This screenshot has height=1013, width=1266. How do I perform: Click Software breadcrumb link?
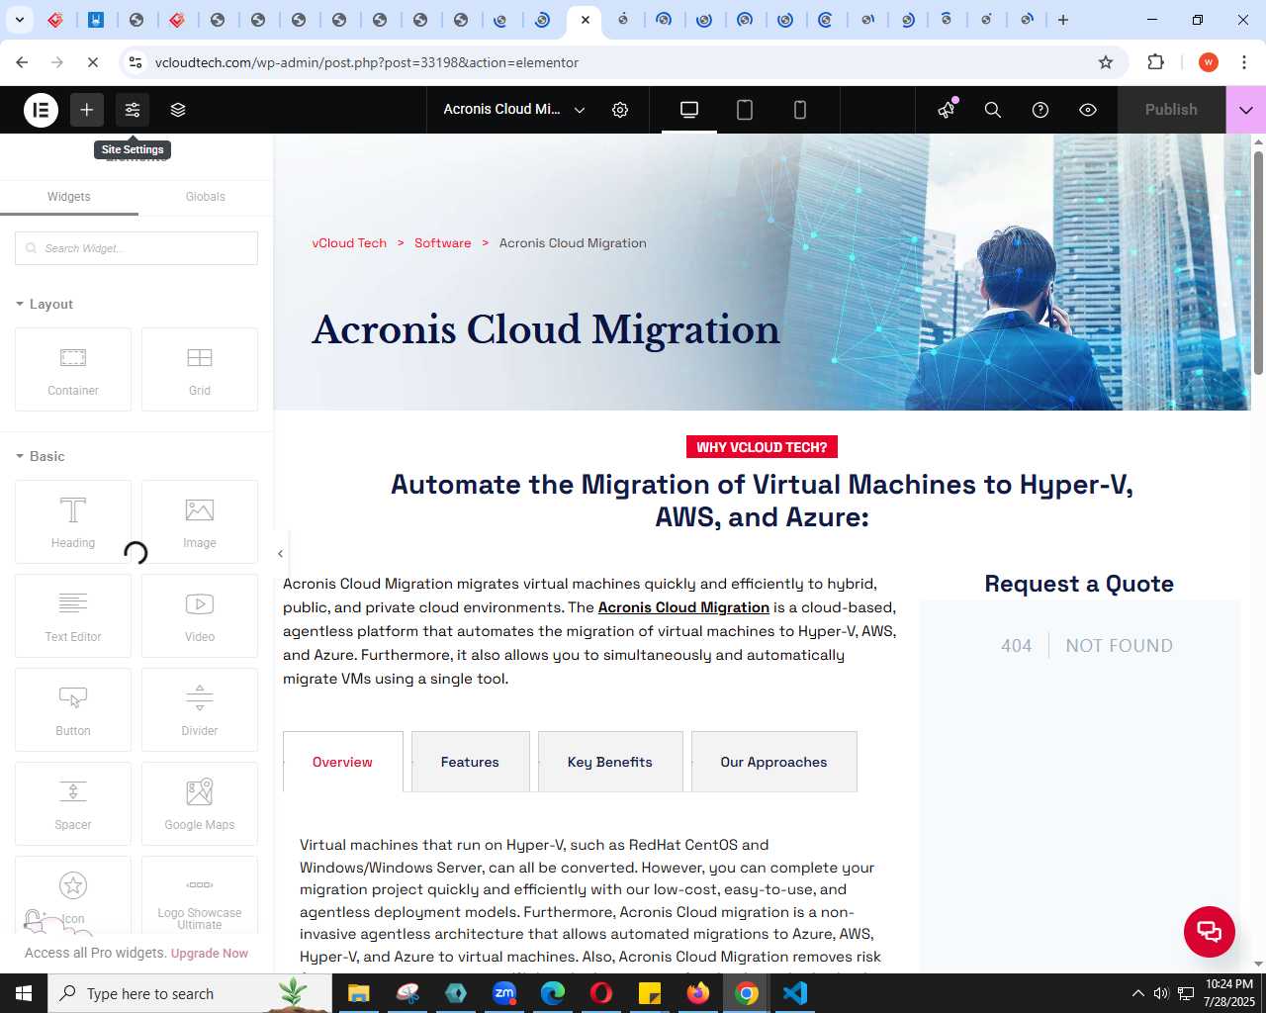(442, 243)
